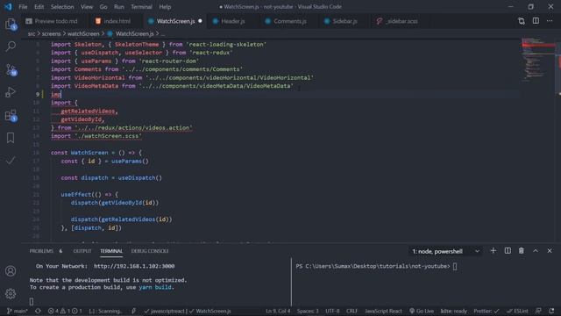Screen dimensions: 561x316
Task: Open the errors and warnings status indicator
Action: tap(65, 311)
